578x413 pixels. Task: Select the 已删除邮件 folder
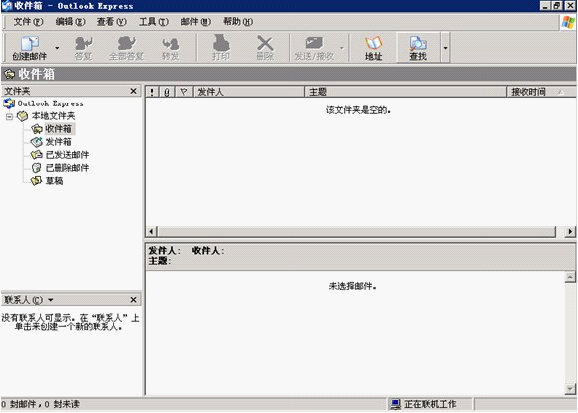67,168
